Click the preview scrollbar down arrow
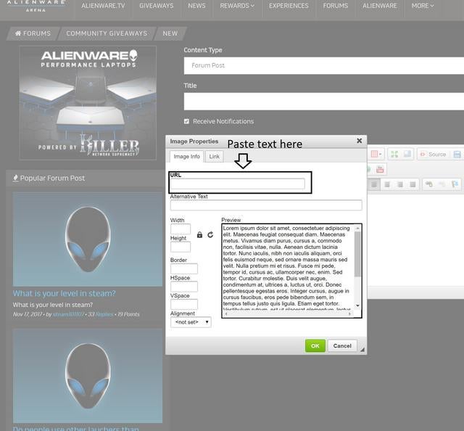 tap(357, 305)
